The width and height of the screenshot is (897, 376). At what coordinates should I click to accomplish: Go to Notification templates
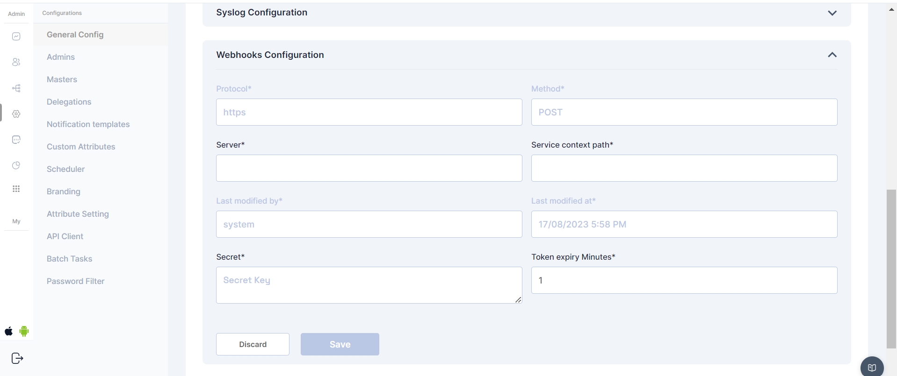[x=88, y=124]
